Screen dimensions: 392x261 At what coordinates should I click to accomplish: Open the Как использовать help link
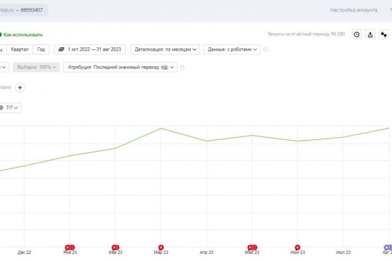pos(23,35)
